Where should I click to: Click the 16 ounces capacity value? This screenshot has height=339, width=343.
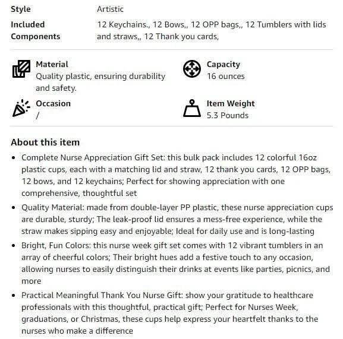pyautogui.click(x=226, y=76)
